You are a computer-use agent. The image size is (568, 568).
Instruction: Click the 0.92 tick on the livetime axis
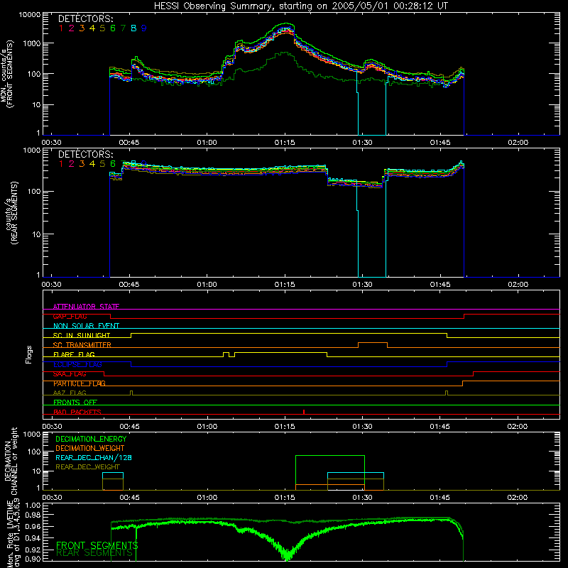tap(33, 550)
